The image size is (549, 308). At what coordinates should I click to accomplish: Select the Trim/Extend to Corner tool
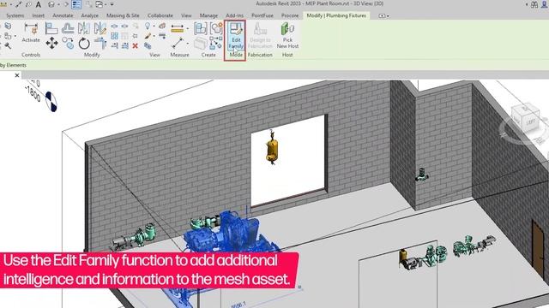(100, 44)
